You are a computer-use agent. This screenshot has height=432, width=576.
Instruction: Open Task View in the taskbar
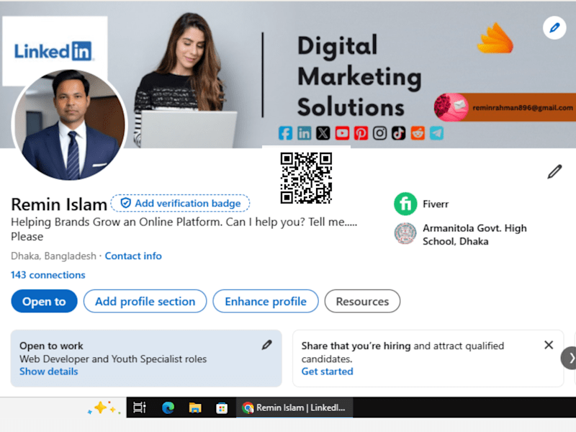coord(140,408)
